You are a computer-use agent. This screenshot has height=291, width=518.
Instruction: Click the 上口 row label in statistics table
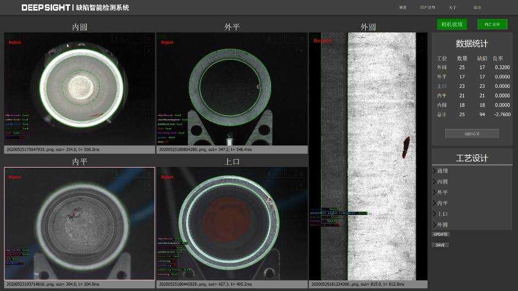click(x=442, y=86)
